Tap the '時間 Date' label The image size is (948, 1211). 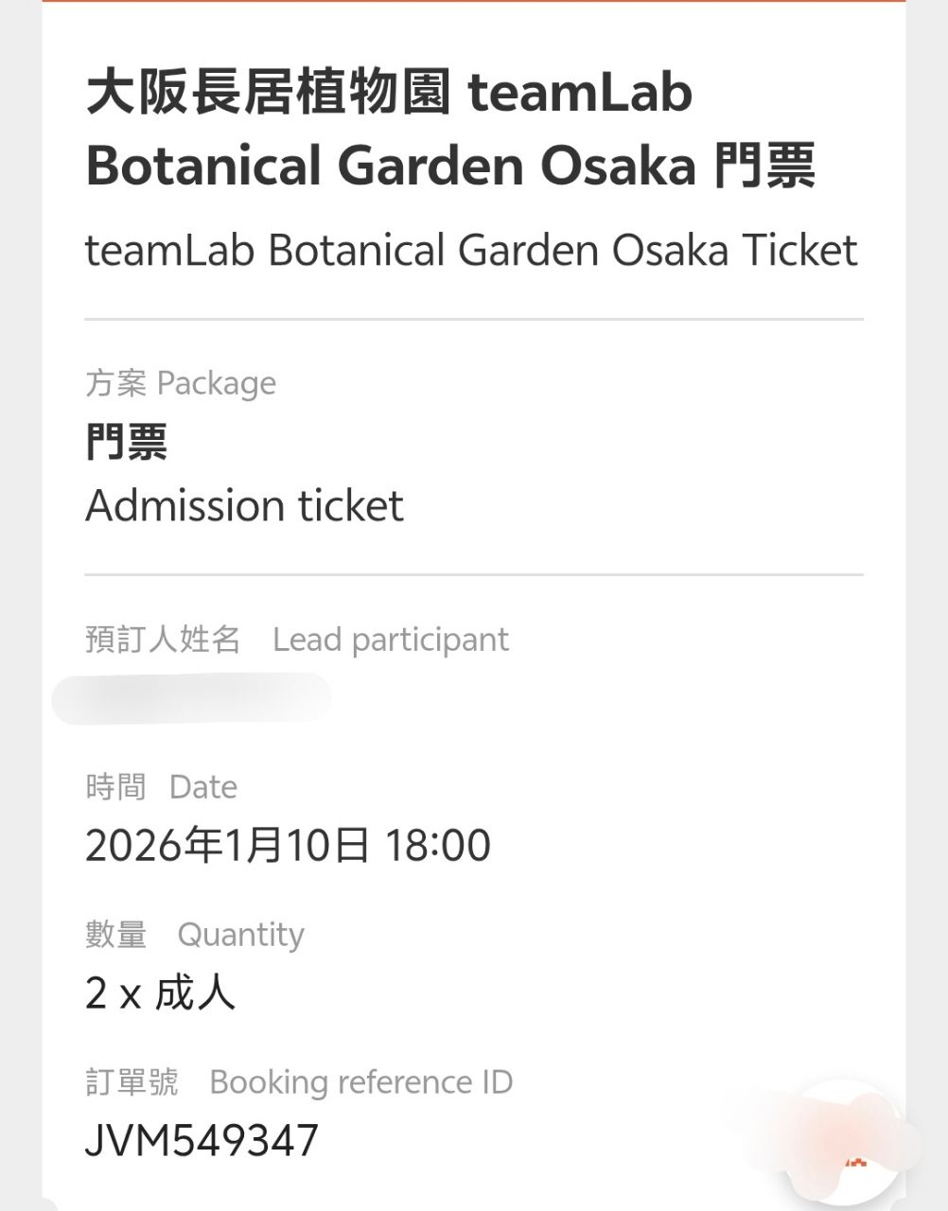click(x=161, y=787)
